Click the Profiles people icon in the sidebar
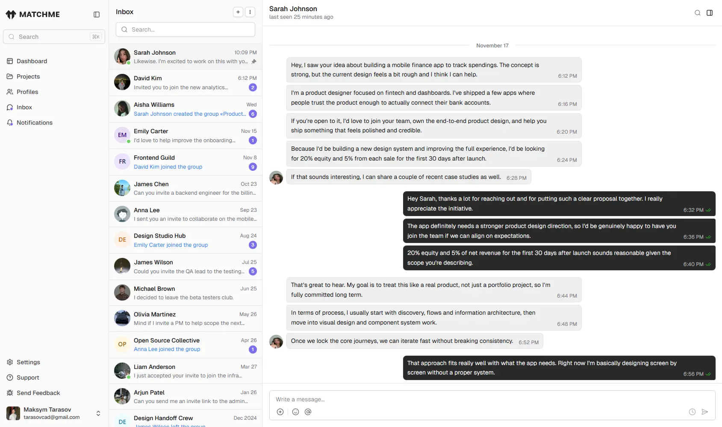 click(x=9, y=92)
